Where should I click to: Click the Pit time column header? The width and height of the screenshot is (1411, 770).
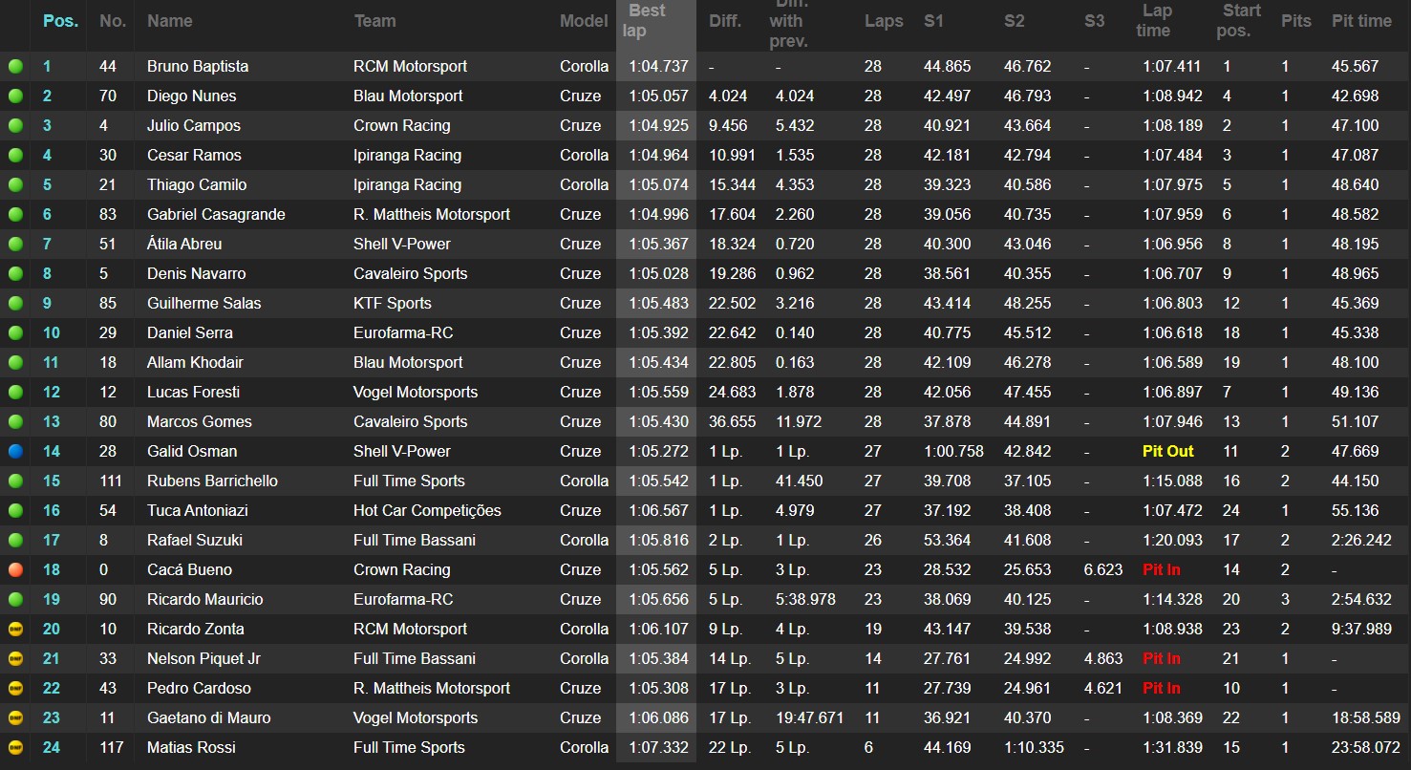[1361, 21]
